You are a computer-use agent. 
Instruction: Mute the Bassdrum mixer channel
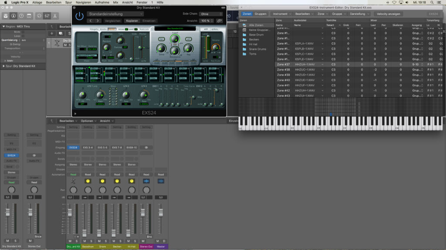pyautogui.click(x=84, y=241)
